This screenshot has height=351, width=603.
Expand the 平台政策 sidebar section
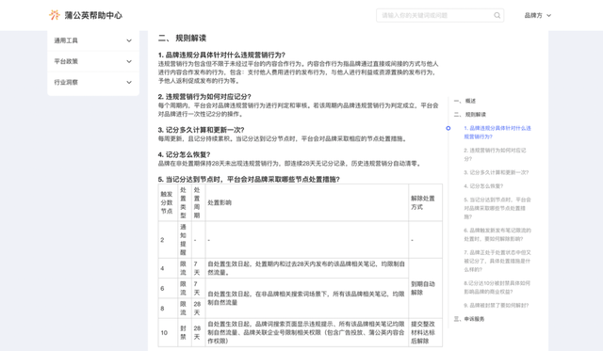(129, 61)
